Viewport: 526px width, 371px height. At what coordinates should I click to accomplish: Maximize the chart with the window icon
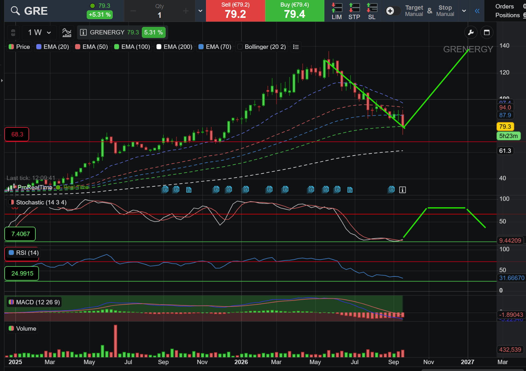pos(487,33)
